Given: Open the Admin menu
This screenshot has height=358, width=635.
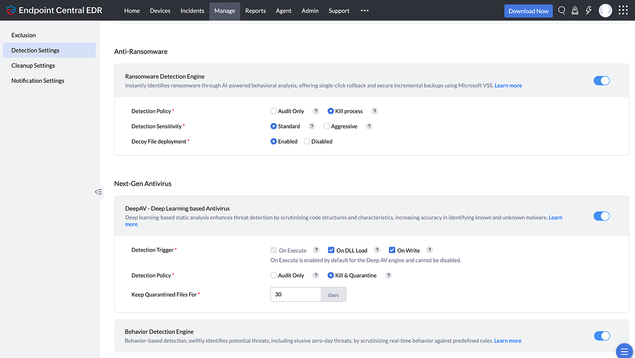Looking at the screenshot, I should (x=310, y=11).
